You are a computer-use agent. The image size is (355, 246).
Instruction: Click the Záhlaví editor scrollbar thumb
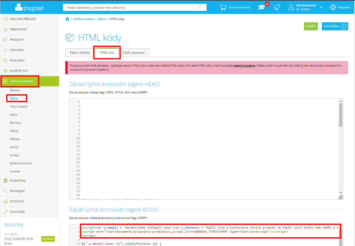[x=341, y=115]
